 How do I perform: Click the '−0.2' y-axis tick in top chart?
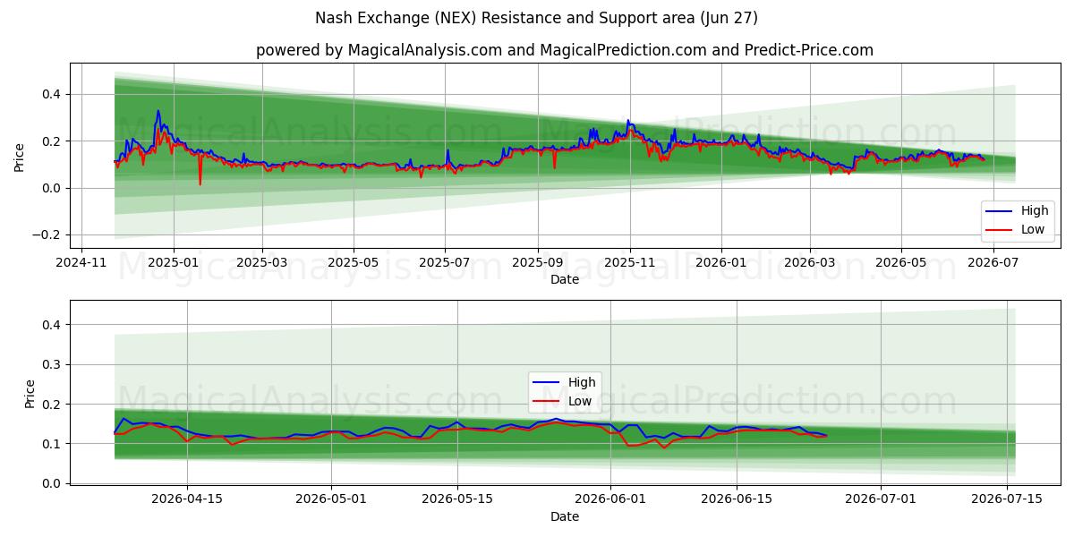point(47,234)
